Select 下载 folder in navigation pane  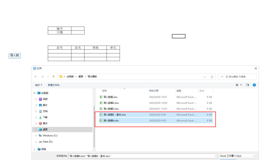[45, 117]
